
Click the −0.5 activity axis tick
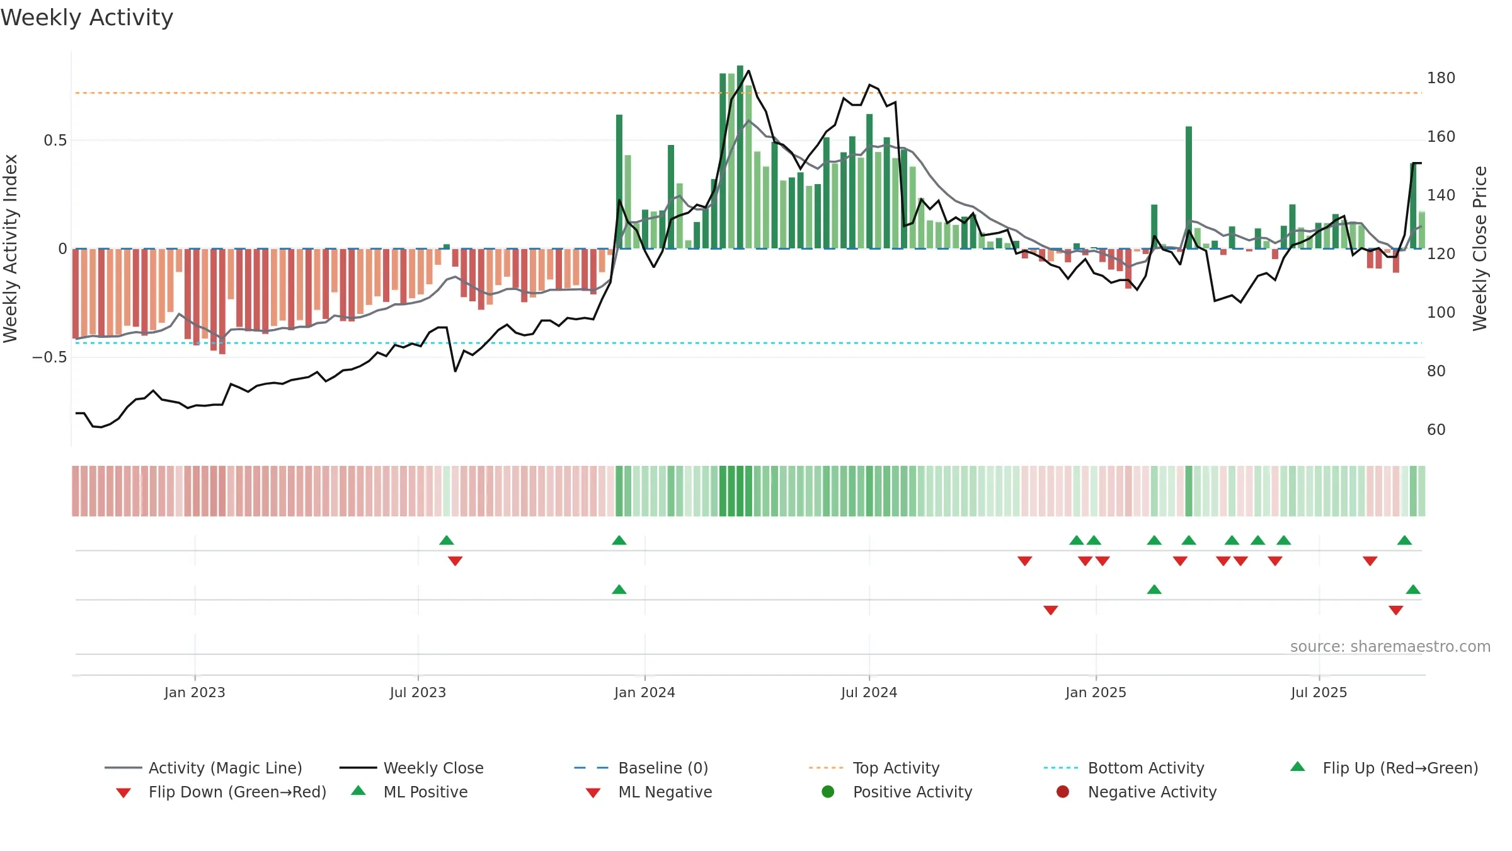pyautogui.click(x=50, y=357)
